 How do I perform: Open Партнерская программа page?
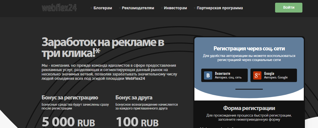tap(220, 8)
